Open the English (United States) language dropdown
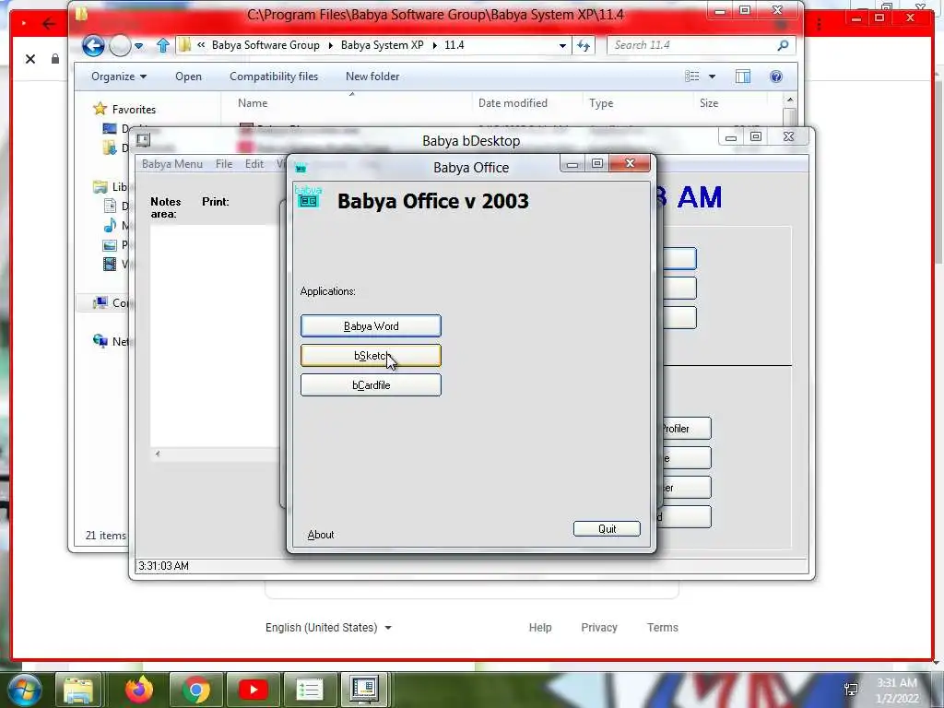The image size is (944, 708). (329, 627)
